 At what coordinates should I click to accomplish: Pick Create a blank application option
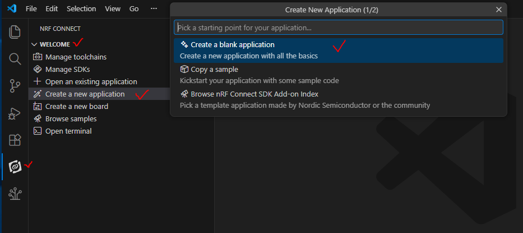coord(338,51)
